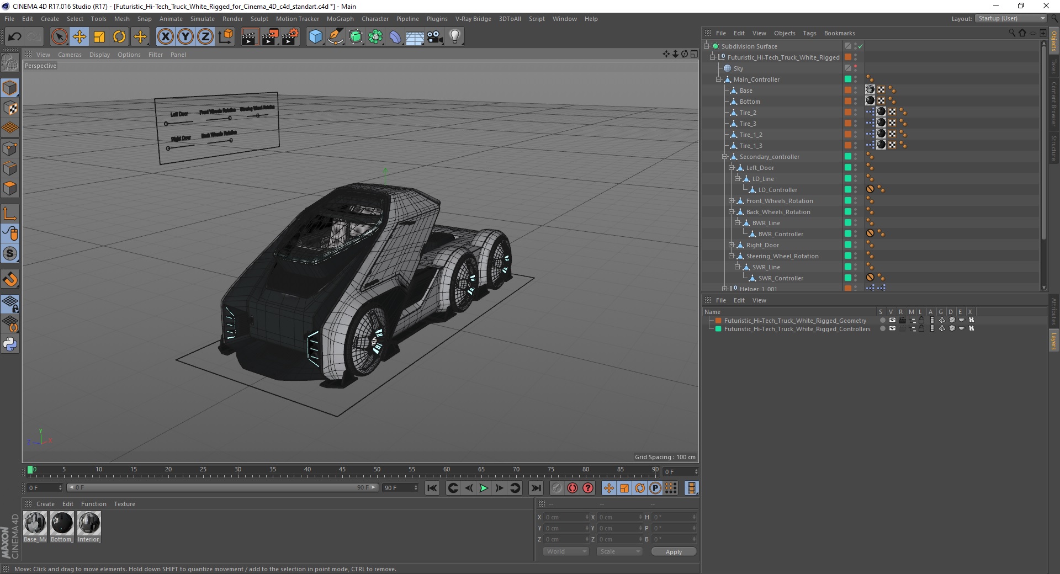This screenshot has height=574, width=1060.
Task: Collapse the Secondary_controller node
Action: click(x=725, y=157)
